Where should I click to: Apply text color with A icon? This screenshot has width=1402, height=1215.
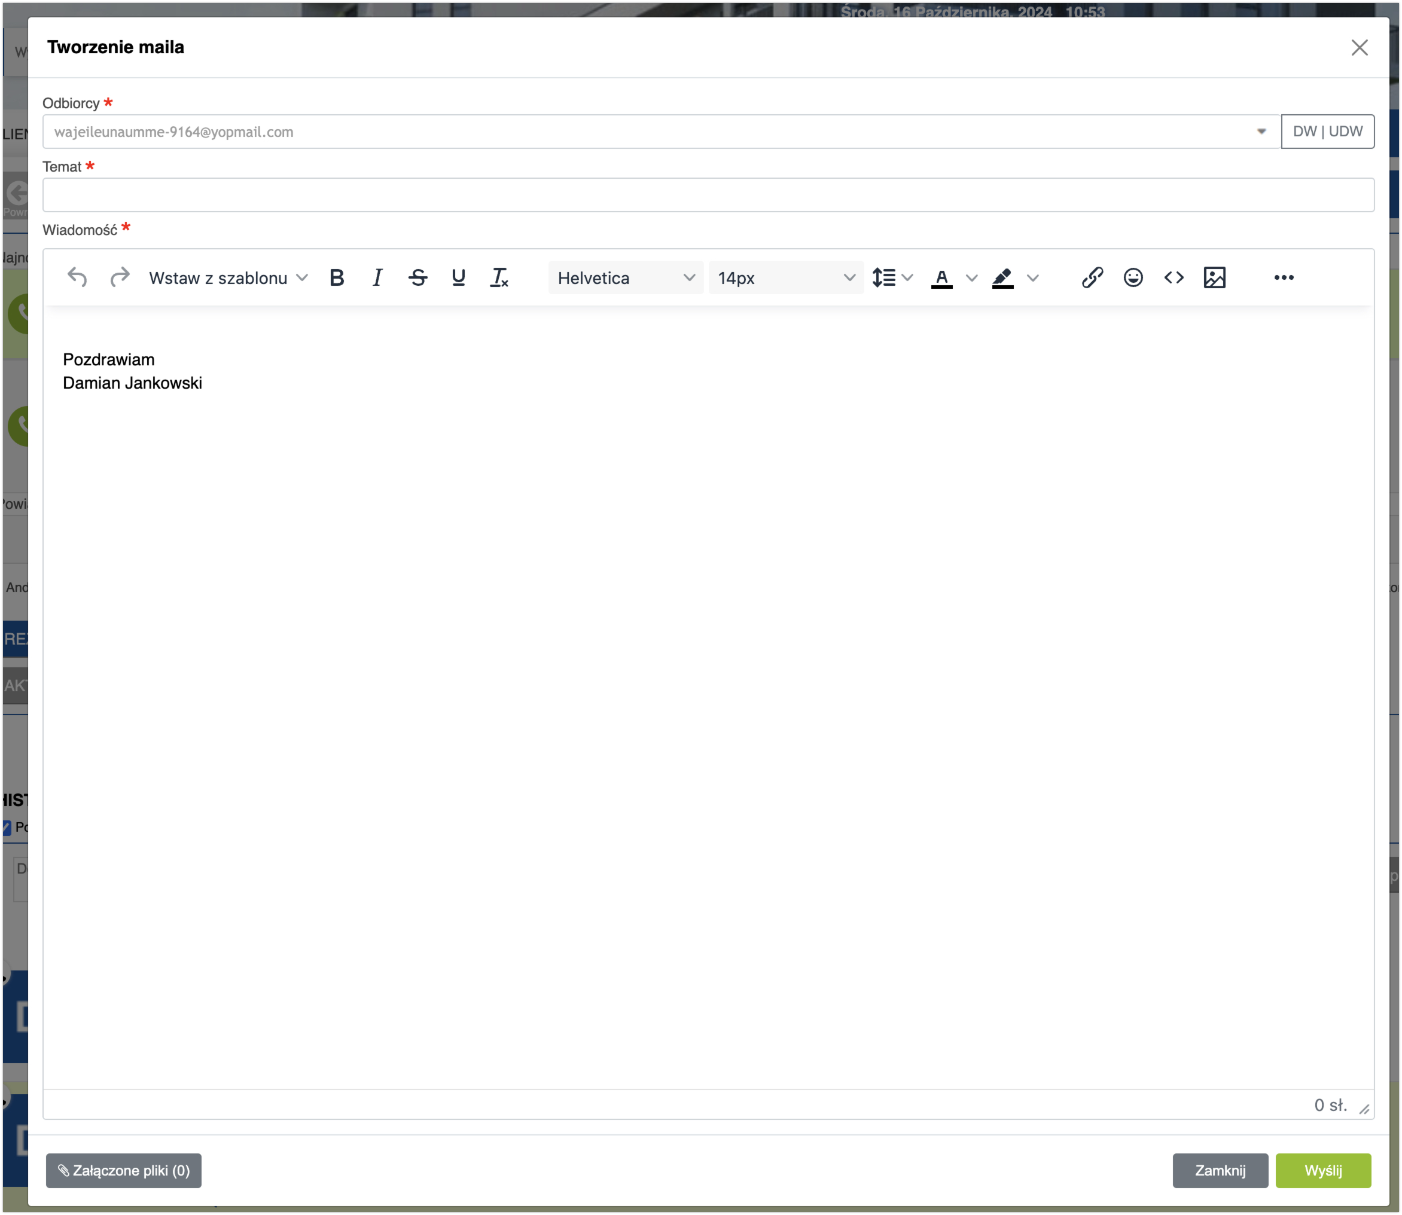pos(941,277)
